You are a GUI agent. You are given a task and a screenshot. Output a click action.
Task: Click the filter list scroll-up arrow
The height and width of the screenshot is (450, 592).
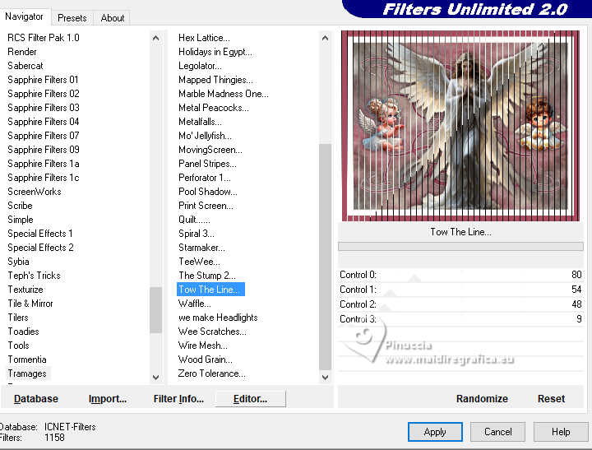(x=325, y=38)
